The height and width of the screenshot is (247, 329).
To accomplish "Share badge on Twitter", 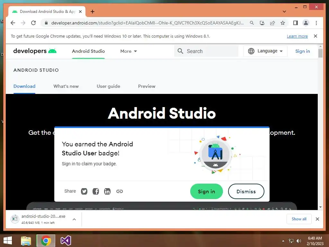I will (84, 191).
